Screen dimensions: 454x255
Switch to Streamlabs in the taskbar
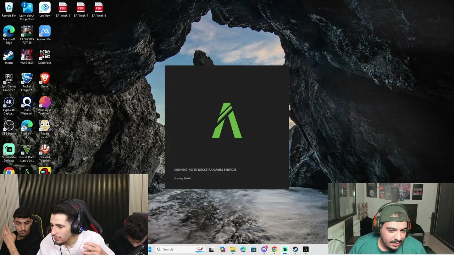(285, 249)
